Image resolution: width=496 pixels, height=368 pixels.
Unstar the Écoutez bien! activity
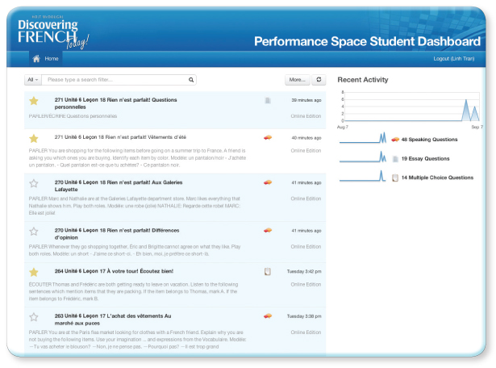pyautogui.click(x=34, y=272)
